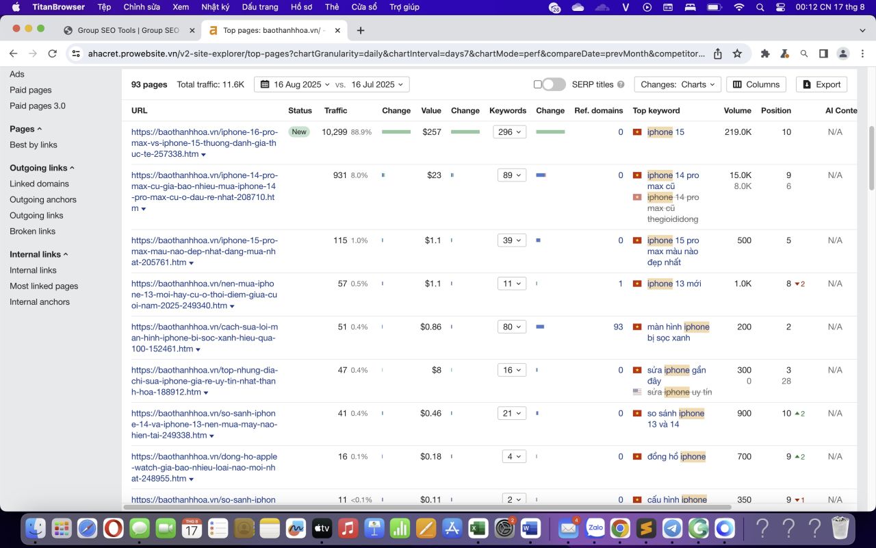Open the Dấu trang menu
The height and width of the screenshot is (548, 876).
pyautogui.click(x=260, y=7)
